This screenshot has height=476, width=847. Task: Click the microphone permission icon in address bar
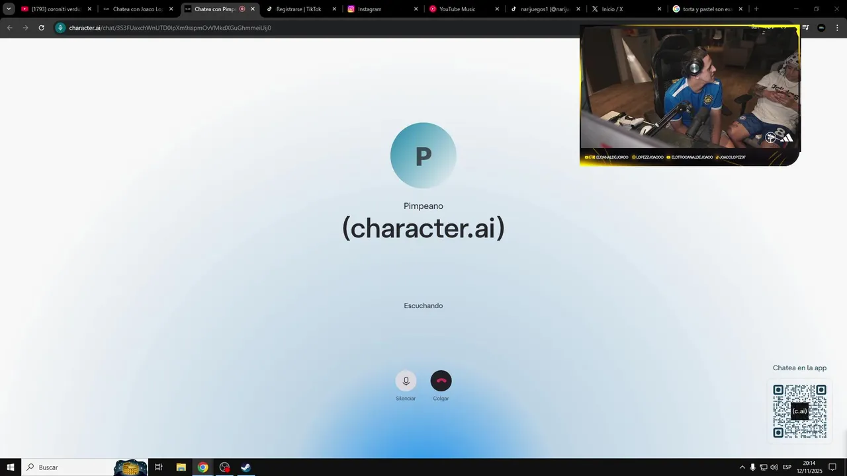coord(60,28)
